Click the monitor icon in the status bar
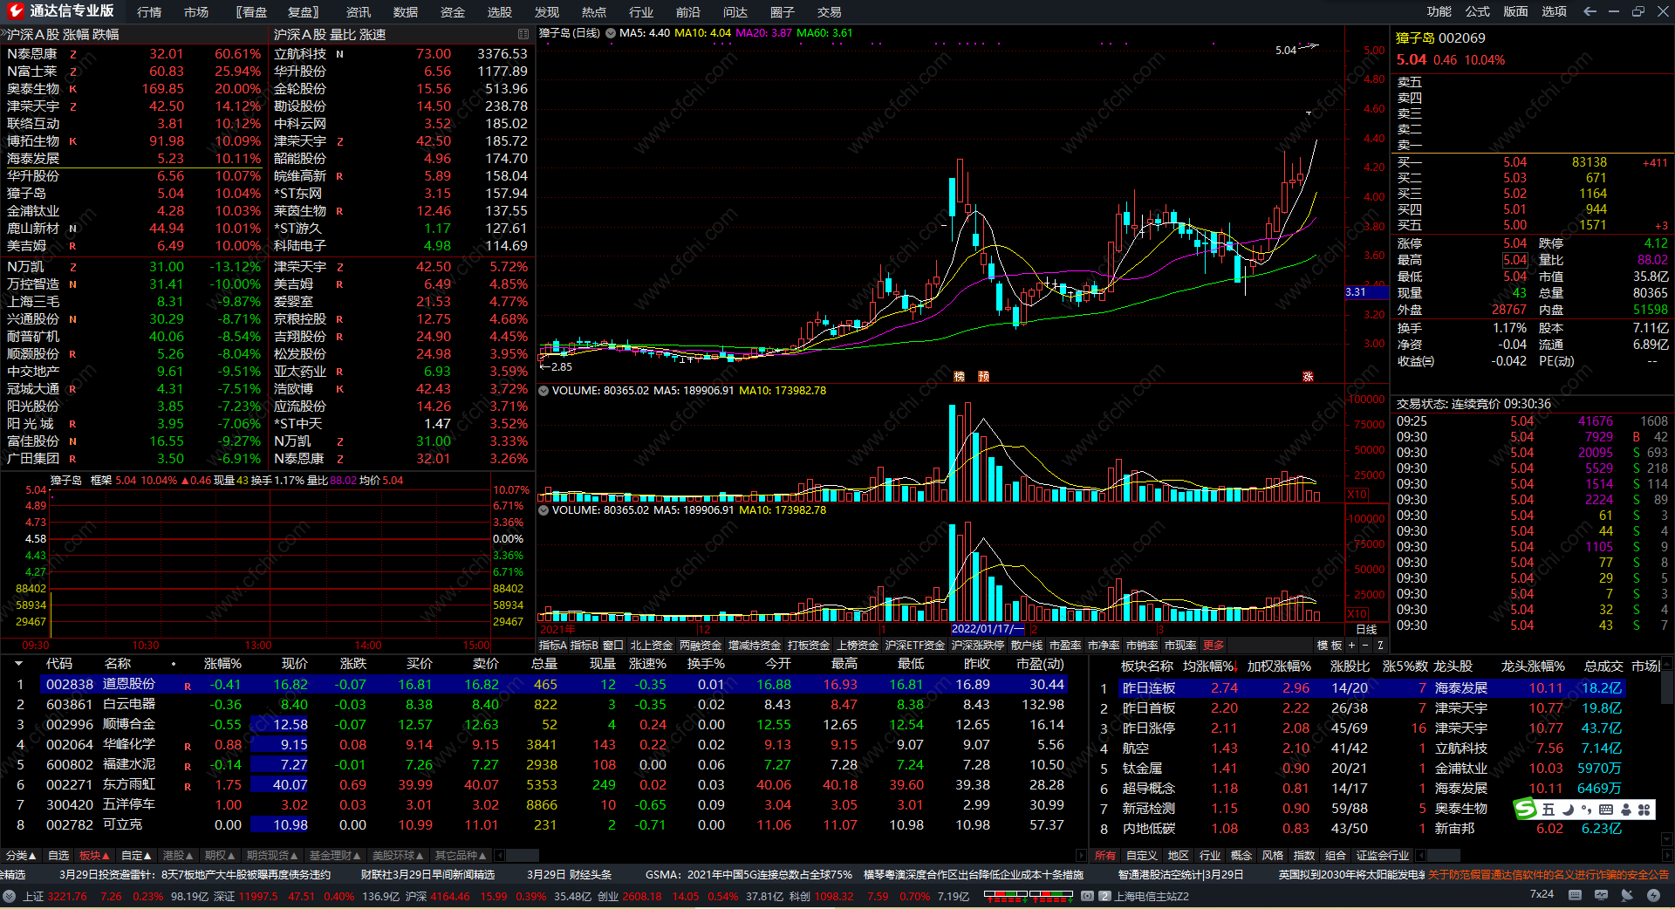 click(1601, 895)
